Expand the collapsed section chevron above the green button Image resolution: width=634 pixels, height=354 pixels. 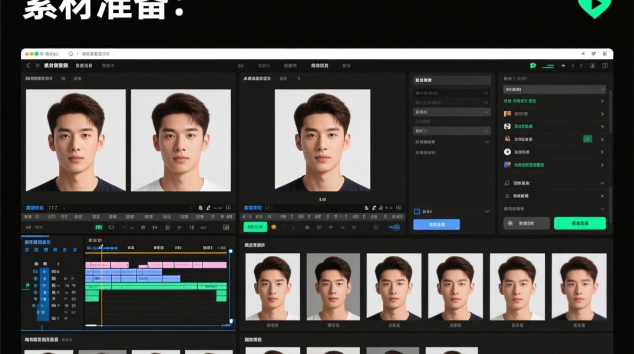[602, 209]
